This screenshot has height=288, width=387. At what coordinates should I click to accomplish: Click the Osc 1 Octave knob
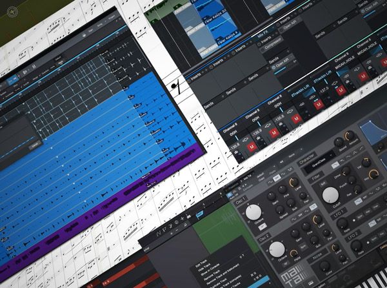click(x=254, y=211)
